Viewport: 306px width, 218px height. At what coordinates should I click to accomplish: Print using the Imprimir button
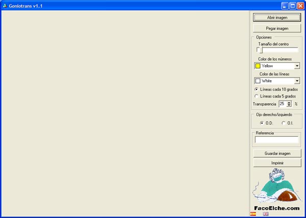pos(277,163)
